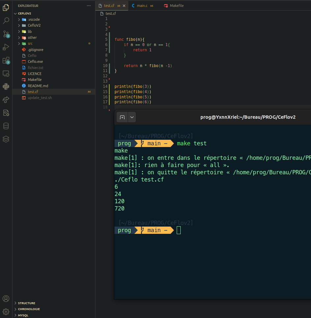311x318 pixels.
Task: Switch to the Makefile tab
Action: click(x=174, y=6)
